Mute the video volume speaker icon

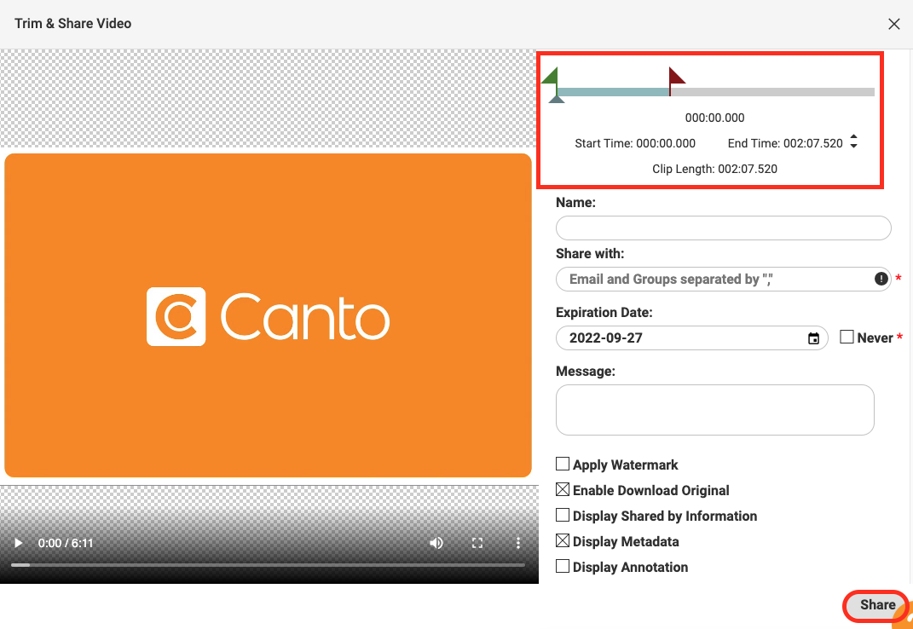click(x=436, y=543)
